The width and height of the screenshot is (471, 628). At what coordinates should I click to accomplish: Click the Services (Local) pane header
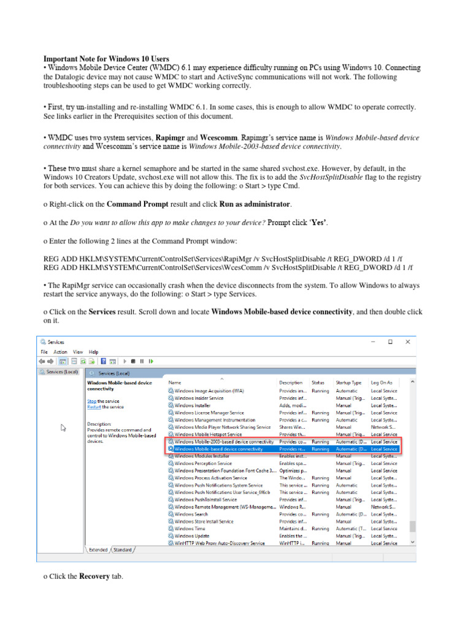tap(250, 373)
